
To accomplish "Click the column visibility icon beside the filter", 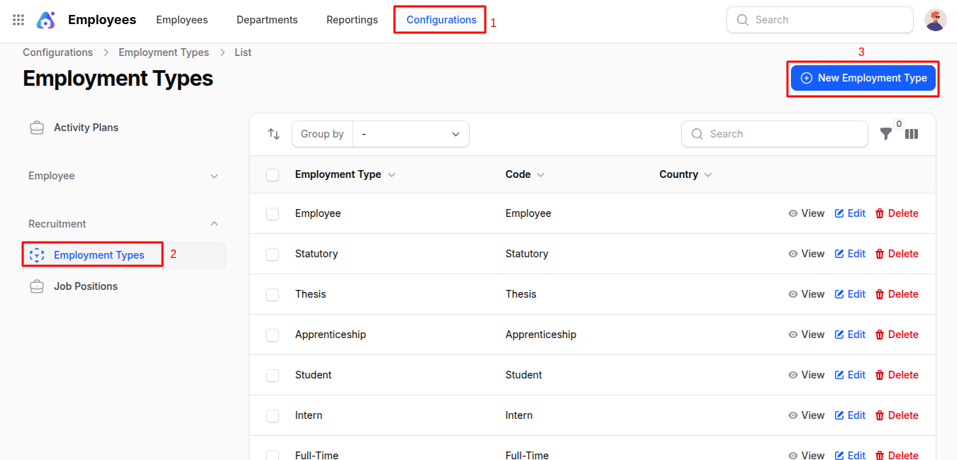I will point(912,133).
